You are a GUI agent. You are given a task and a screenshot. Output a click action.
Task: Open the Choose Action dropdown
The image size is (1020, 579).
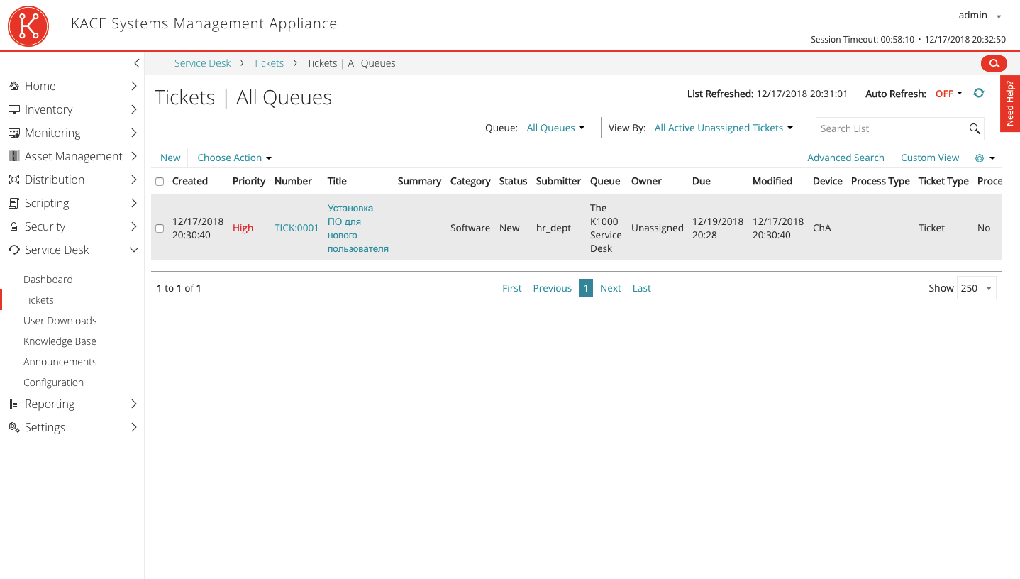pyautogui.click(x=235, y=158)
